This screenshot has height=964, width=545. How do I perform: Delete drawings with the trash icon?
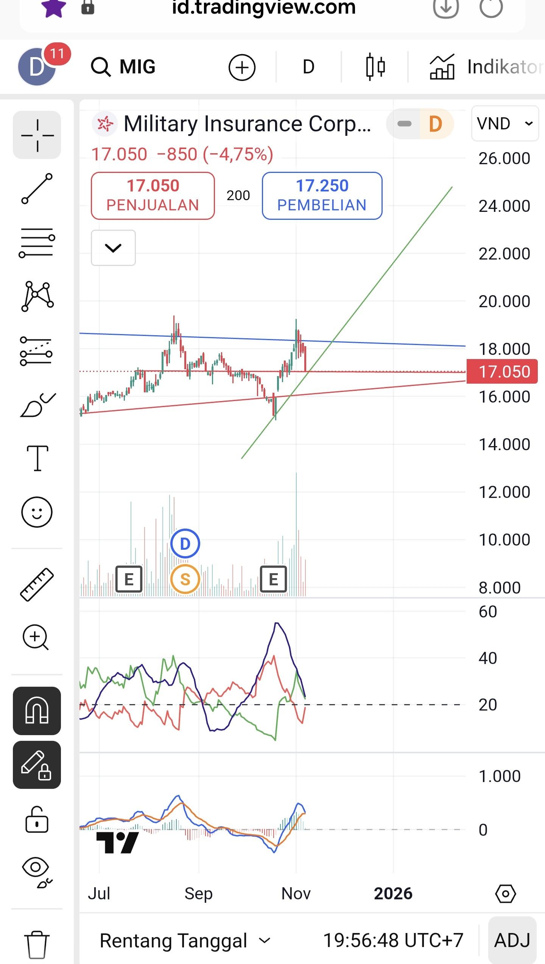point(37,944)
